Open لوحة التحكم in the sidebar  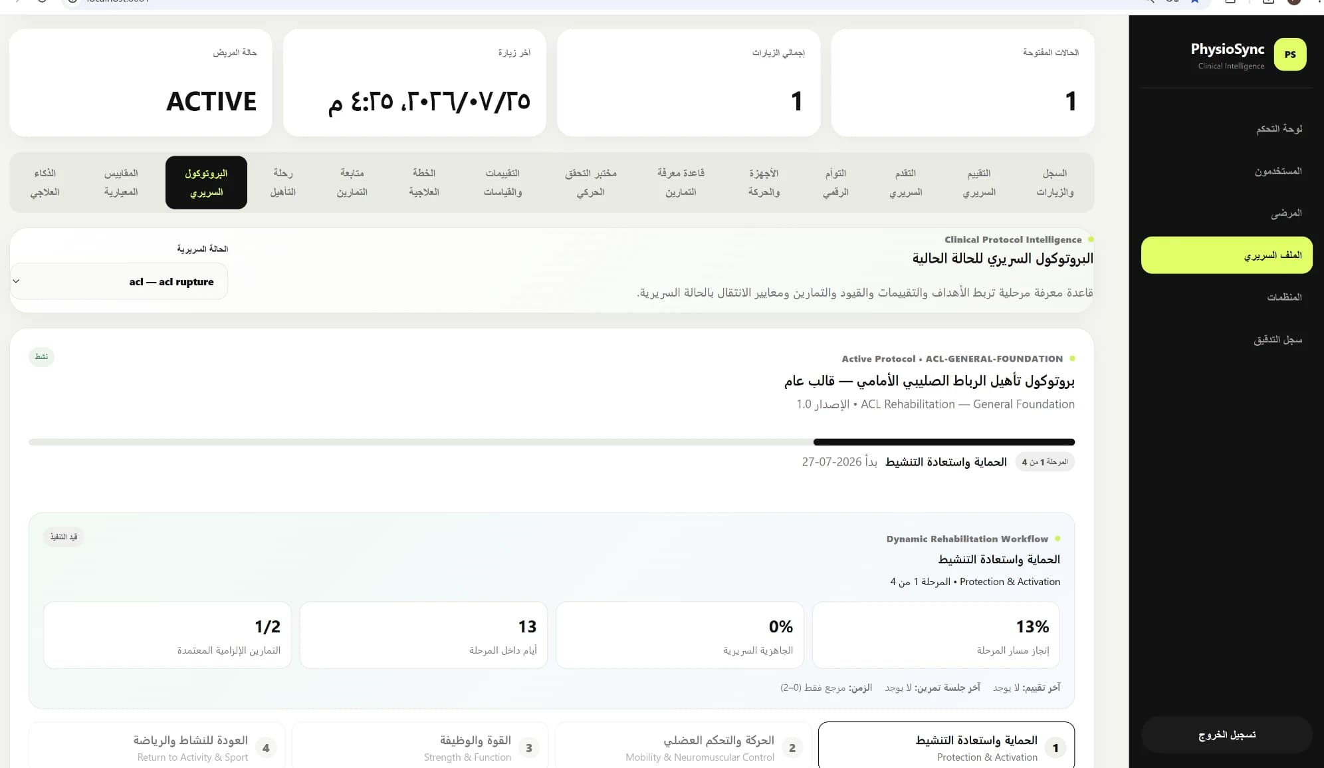pos(1226,129)
